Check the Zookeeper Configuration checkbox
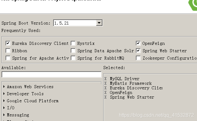The image size is (197, 121). pyautogui.click(x=138, y=58)
